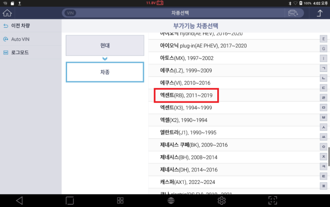The image size is (330, 207).
Task: Tap the SD card status icon
Action: coord(12,3)
